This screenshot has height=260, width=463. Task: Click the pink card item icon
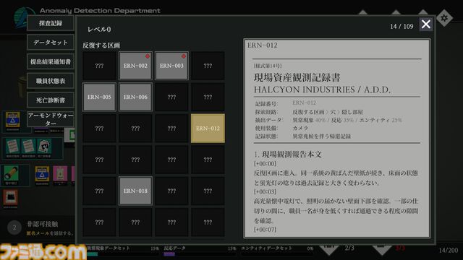60,173
